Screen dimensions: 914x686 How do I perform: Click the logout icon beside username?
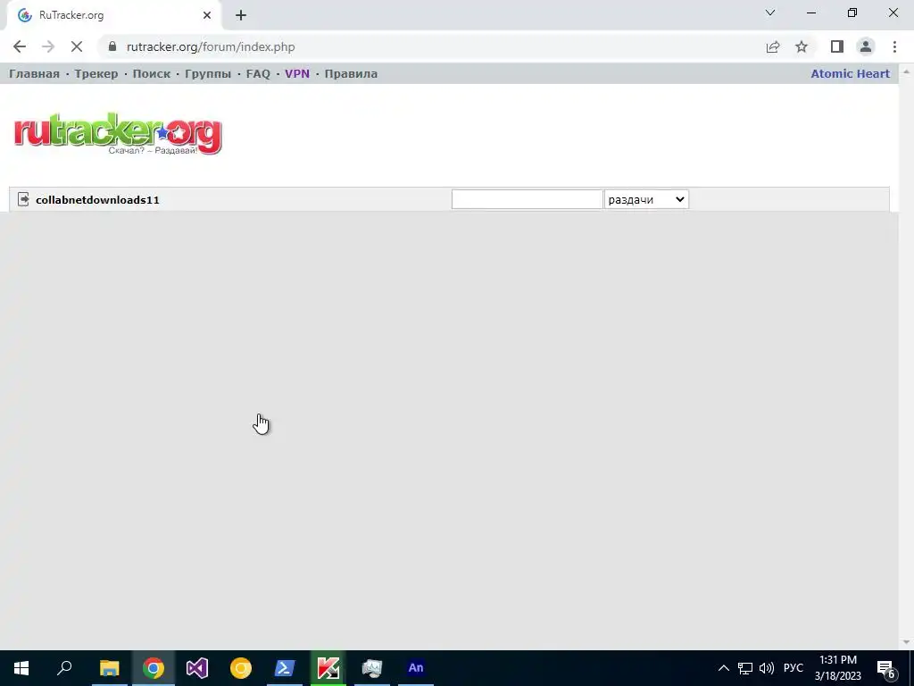coord(23,199)
